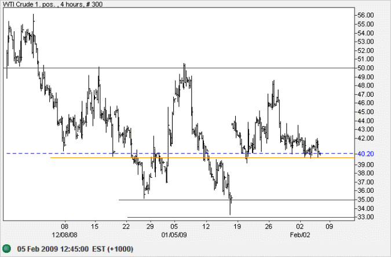
Task: Click the '01/05/09' date label
Action: pyautogui.click(x=174, y=235)
